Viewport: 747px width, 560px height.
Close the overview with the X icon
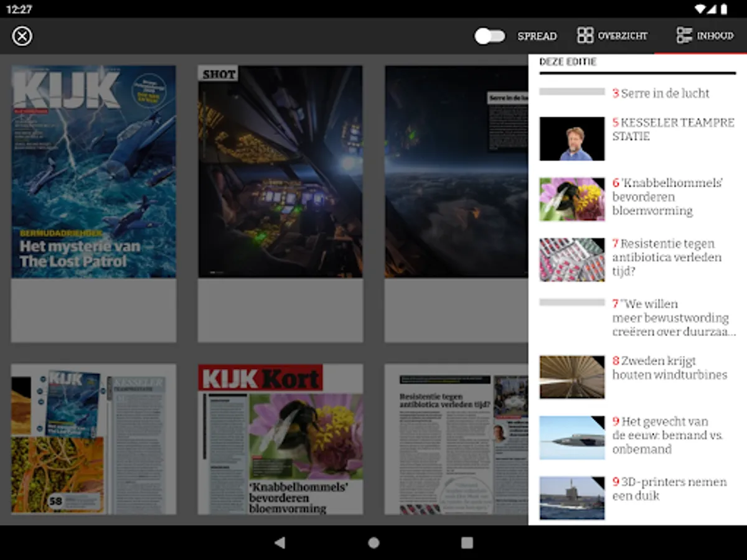(22, 36)
